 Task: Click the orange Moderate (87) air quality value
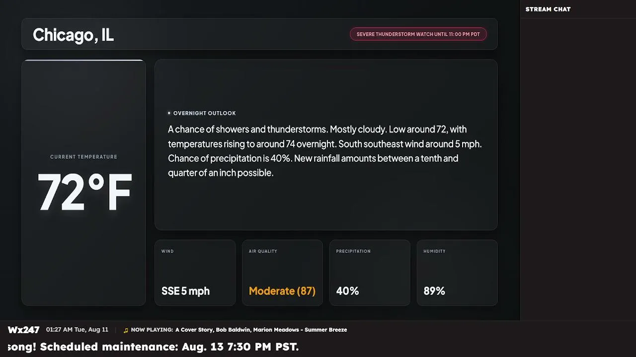[282, 291]
